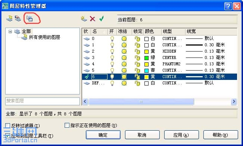Toggle the freeze sun icon for layer 5
The image size is (243, 146).
124,71
